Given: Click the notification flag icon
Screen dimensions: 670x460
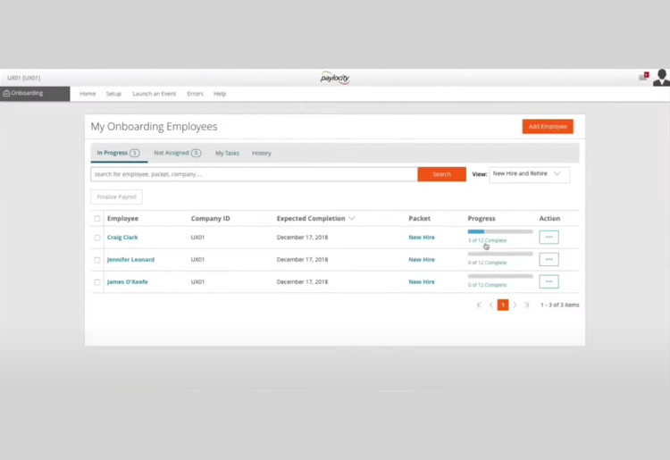Looking at the screenshot, I should point(643,77).
